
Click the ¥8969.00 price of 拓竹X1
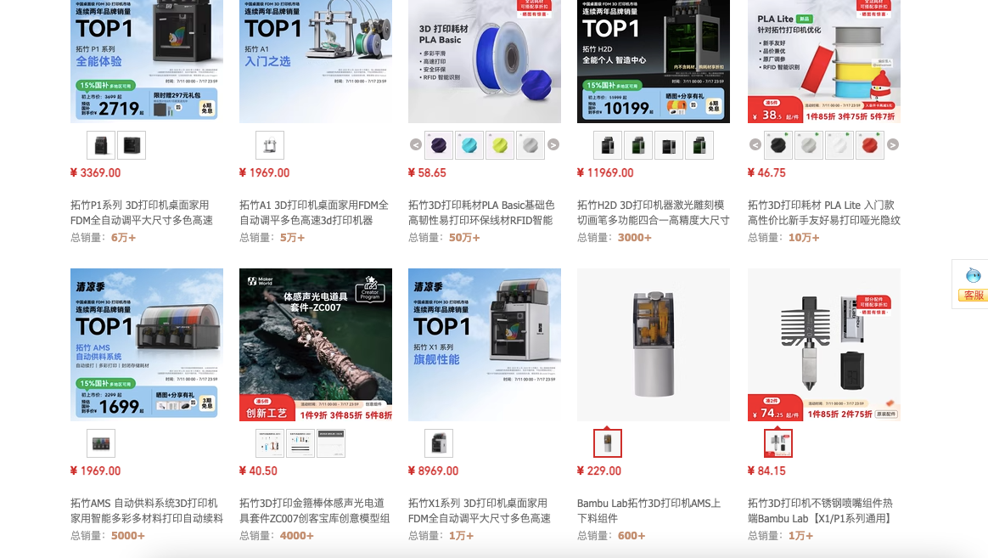click(x=434, y=471)
